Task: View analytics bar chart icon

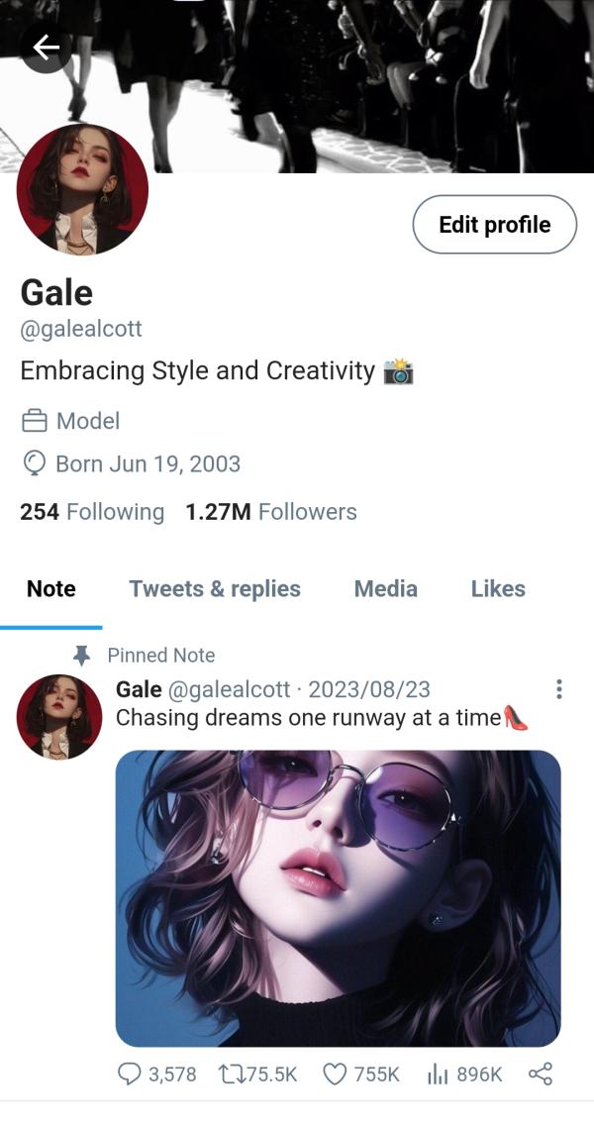Action: click(x=439, y=1075)
